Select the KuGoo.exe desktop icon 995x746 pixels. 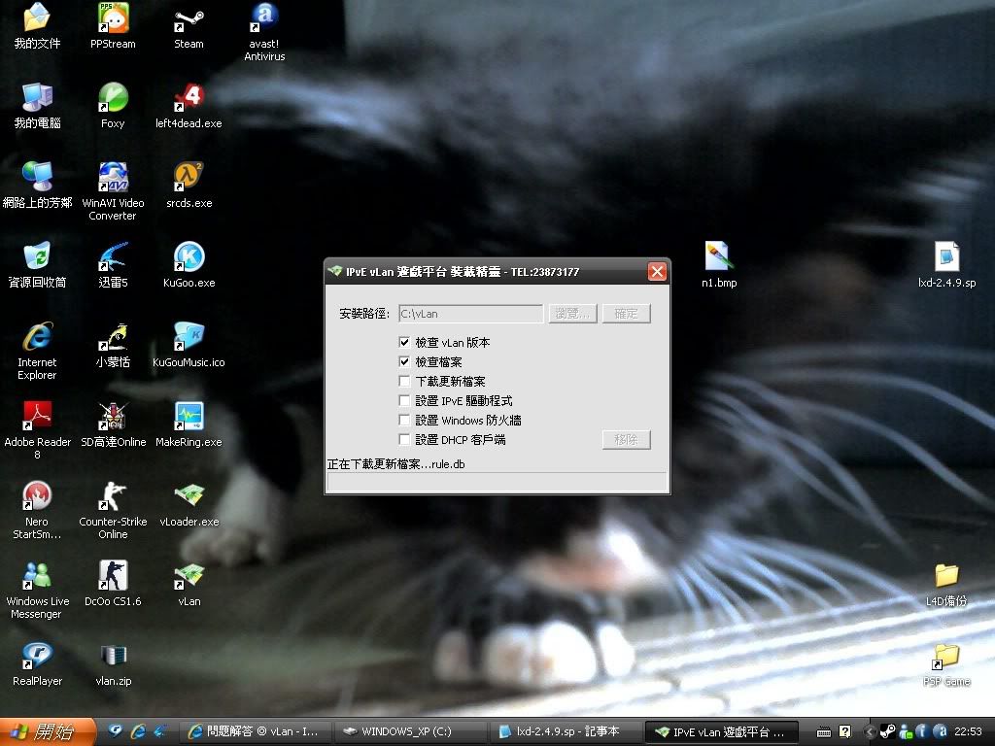click(x=189, y=258)
